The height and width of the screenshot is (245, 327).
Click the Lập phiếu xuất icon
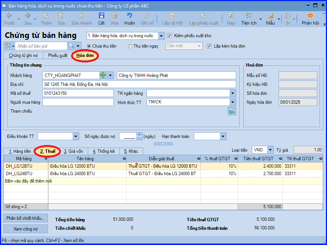pos(203,16)
